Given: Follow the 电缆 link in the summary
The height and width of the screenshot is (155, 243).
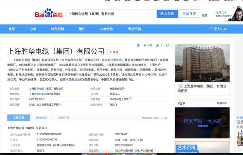Looking at the screenshot, I should 30,70.
